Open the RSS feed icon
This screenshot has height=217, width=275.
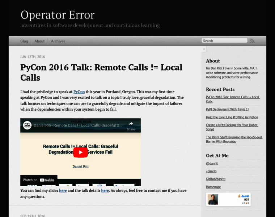252,41
